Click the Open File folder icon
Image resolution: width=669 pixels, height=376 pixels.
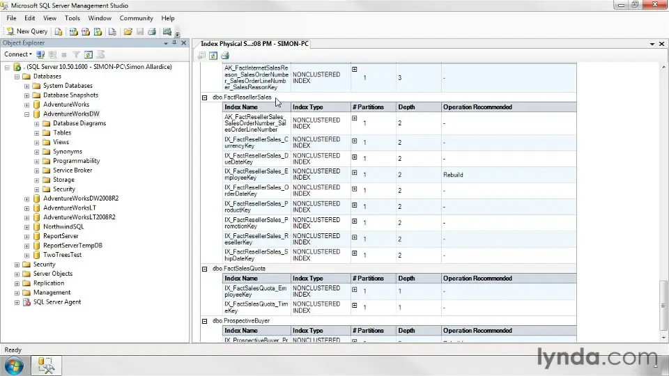[128, 31]
